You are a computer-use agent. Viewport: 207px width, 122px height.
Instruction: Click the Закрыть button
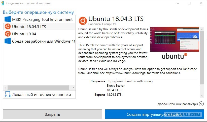click(x=52, y=114)
